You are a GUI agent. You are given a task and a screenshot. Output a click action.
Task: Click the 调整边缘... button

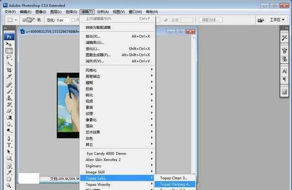point(210,20)
